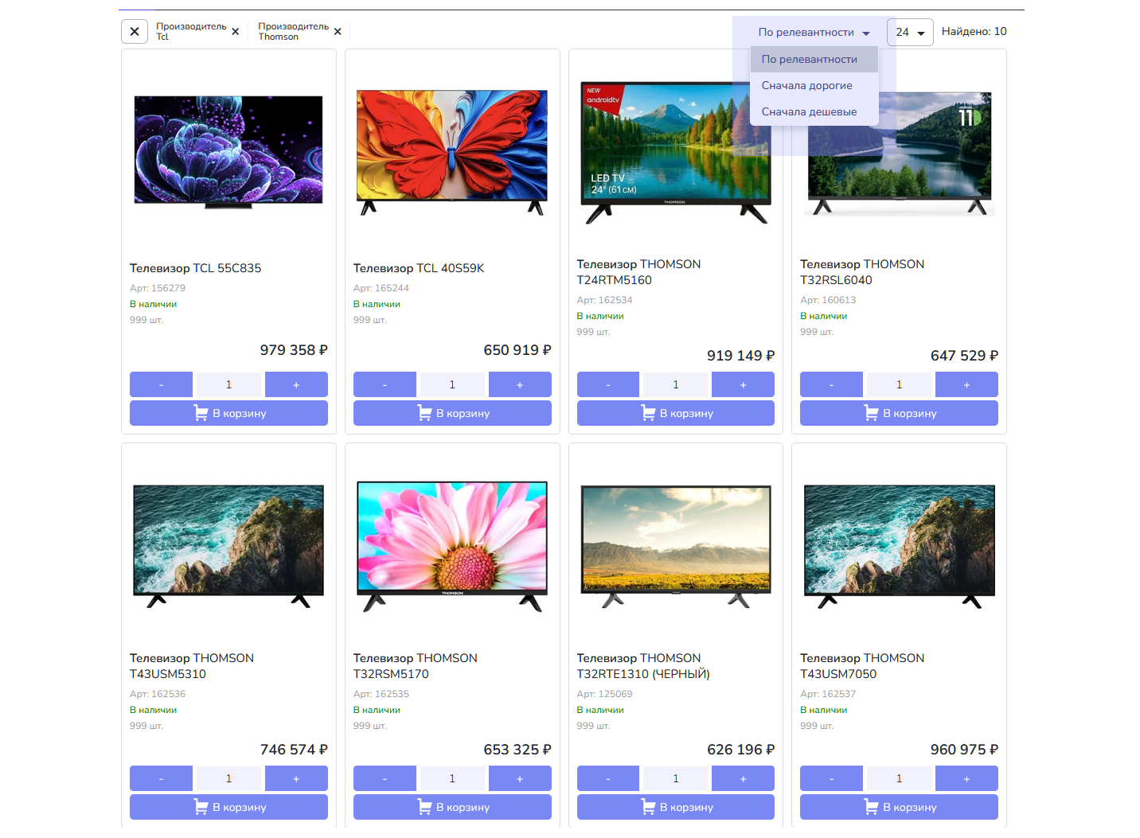Screen dimensions: 1140x838
Task: Add TCL 55C835 to cart
Action: tap(228, 413)
